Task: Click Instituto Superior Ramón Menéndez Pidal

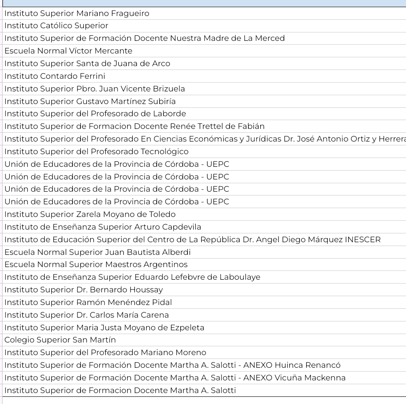Action: 204,302
